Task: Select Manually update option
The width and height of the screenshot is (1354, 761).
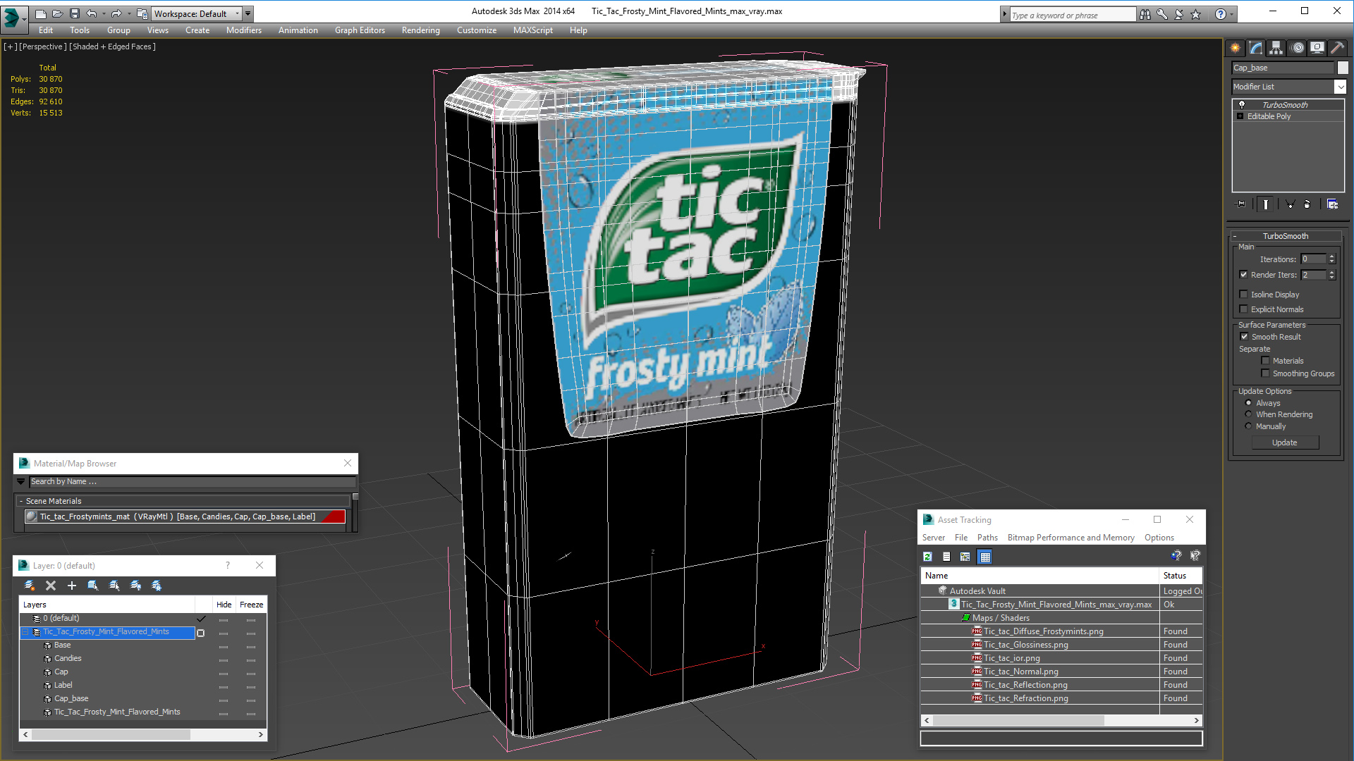Action: pyautogui.click(x=1248, y=426)
